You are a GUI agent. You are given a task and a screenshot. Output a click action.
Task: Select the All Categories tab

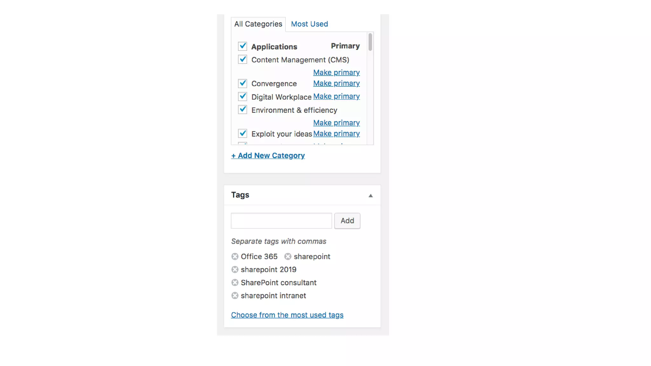click(x=258, y=24)
